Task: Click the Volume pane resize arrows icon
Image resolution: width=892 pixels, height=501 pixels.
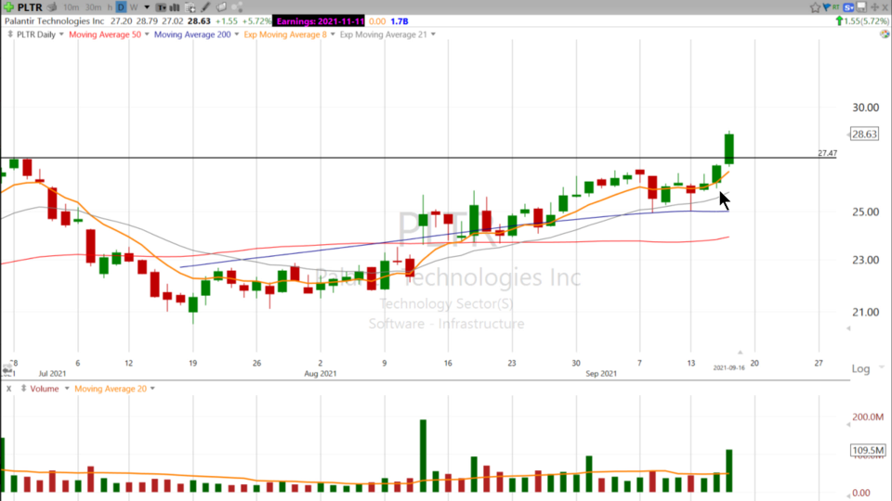Action: (23, 389)
